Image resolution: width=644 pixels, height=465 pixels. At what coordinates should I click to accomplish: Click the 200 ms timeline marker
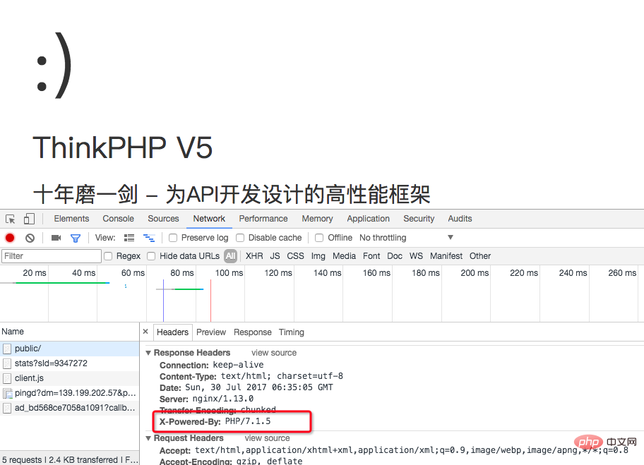click(475, 273)
